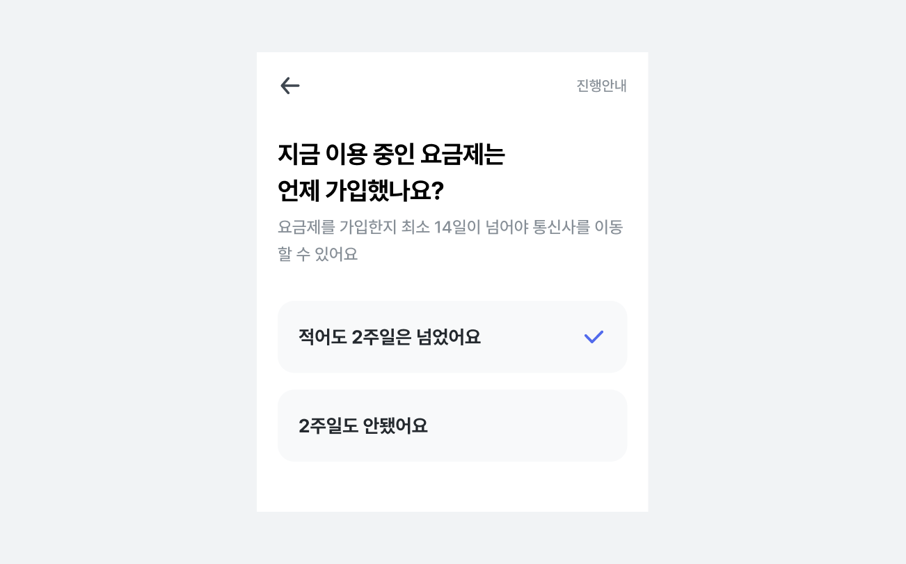This screenshot has width=906, height=564.
Task: Click the 언제 가입했나요? heading line
Action: [x=360, y=191]
